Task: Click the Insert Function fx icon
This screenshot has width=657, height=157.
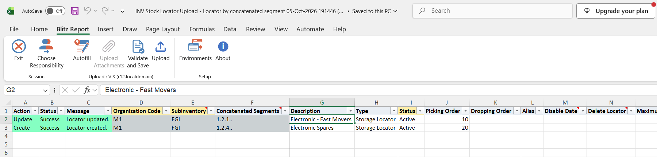Action: [87, 90]
